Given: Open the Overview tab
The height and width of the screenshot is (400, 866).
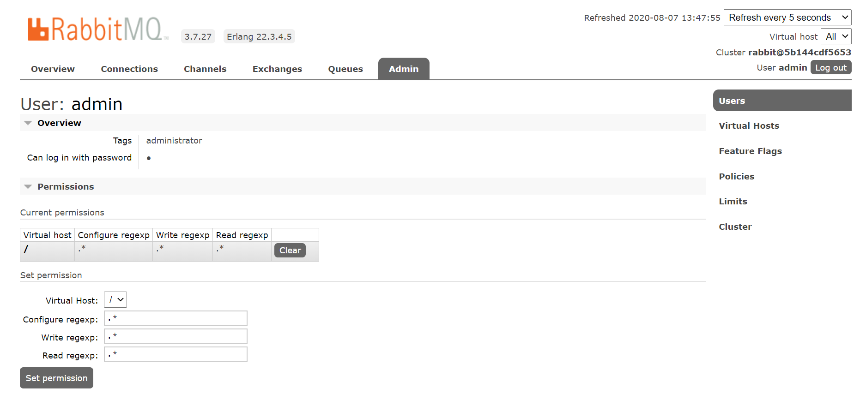Looking at the screenshot, I should (x=53, y=69).
